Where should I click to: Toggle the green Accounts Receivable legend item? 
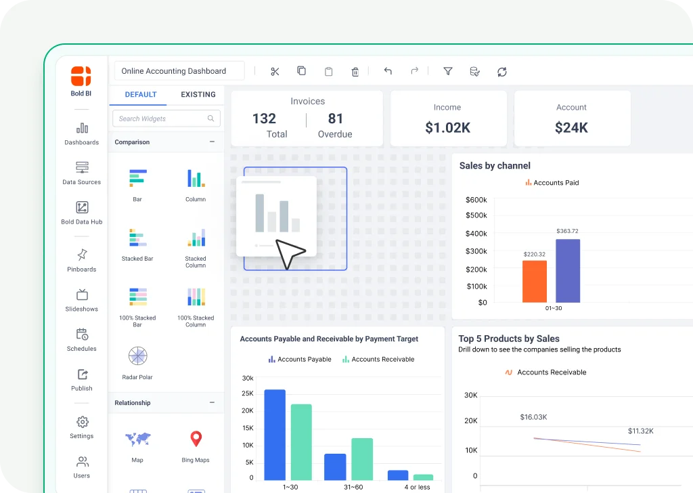click(x=378, y=359)
